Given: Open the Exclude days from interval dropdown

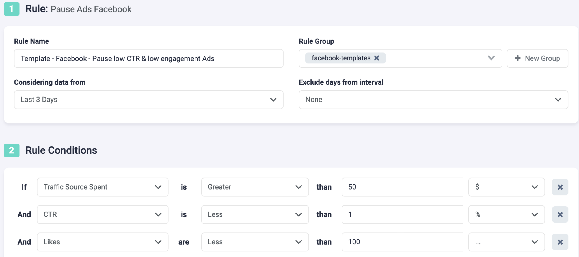Looking at the screenshot, I should [x=433, y=100].
